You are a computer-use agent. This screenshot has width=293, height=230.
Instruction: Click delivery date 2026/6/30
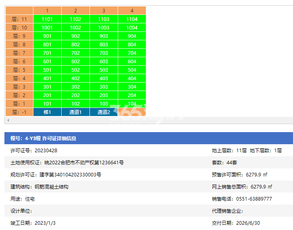248,223
